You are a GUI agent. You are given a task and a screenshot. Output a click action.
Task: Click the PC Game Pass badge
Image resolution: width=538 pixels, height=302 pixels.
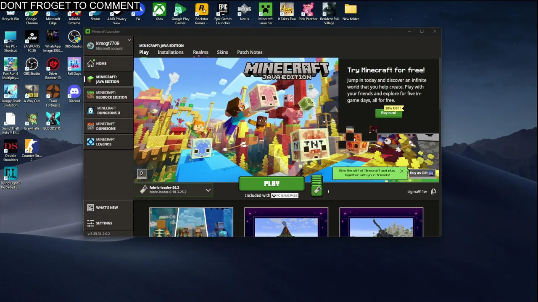(x=285, y=195)
